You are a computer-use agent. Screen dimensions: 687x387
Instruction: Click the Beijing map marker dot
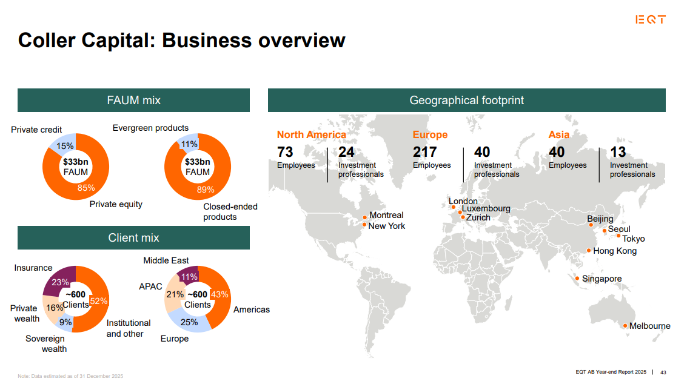tap(591, 225)
